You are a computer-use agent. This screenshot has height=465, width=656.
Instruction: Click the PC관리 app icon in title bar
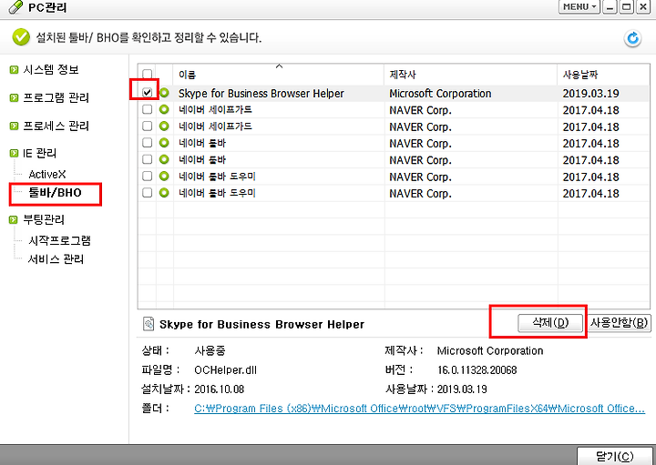coord(15,7)
